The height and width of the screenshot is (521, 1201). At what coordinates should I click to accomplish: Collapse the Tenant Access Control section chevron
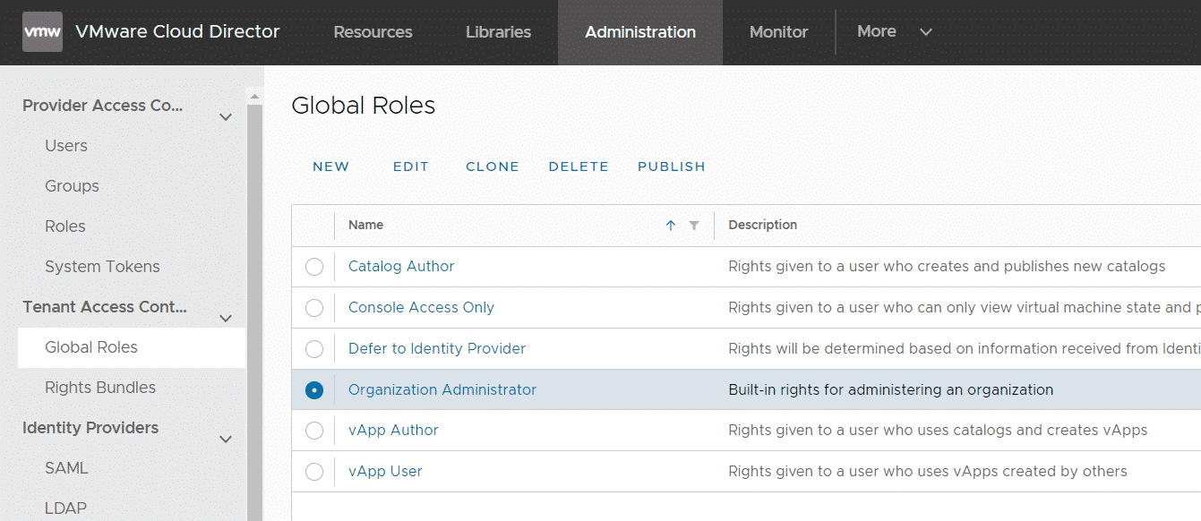[227, 318]
